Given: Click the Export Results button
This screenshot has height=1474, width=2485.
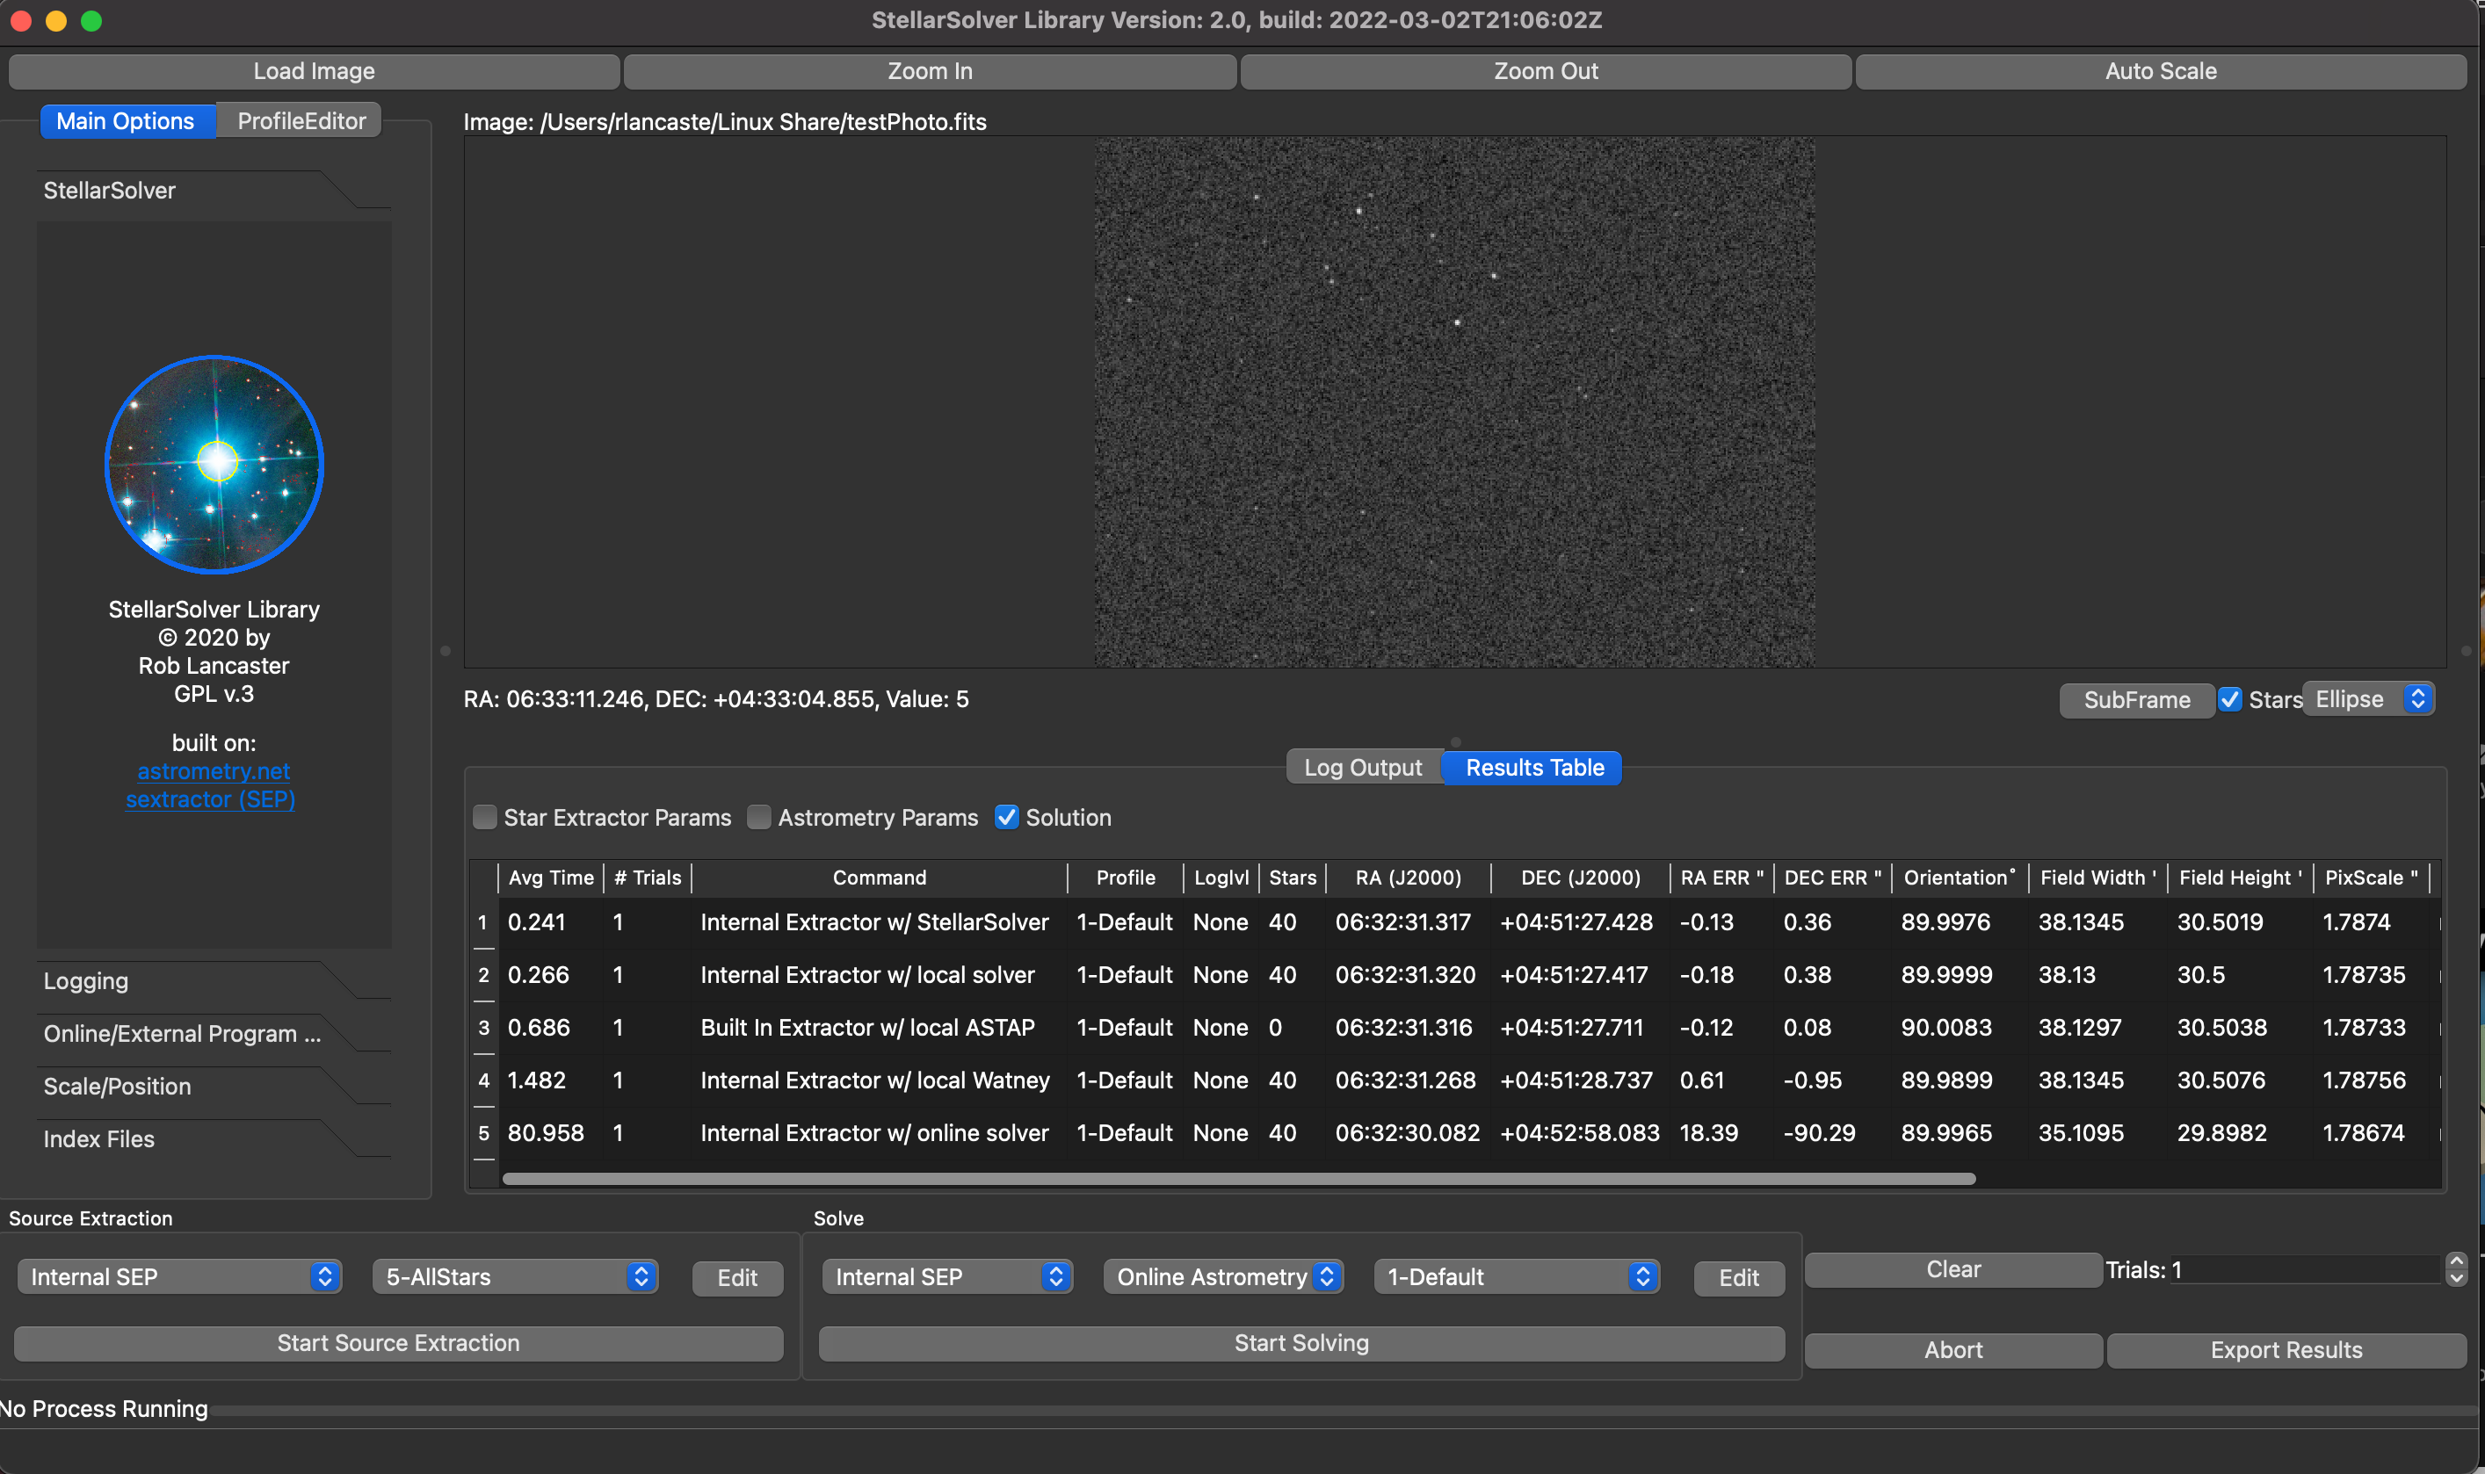Looking at the screenshot, I should pos(2286,1350).
